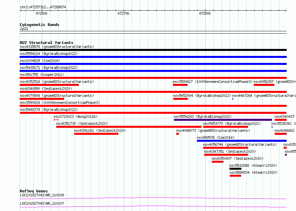Open the nsv4467264 variant label

(x=264, y=96)
